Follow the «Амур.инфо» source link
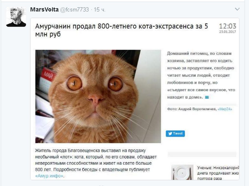This screenshot has height=186, width=249. coord(49,176)
